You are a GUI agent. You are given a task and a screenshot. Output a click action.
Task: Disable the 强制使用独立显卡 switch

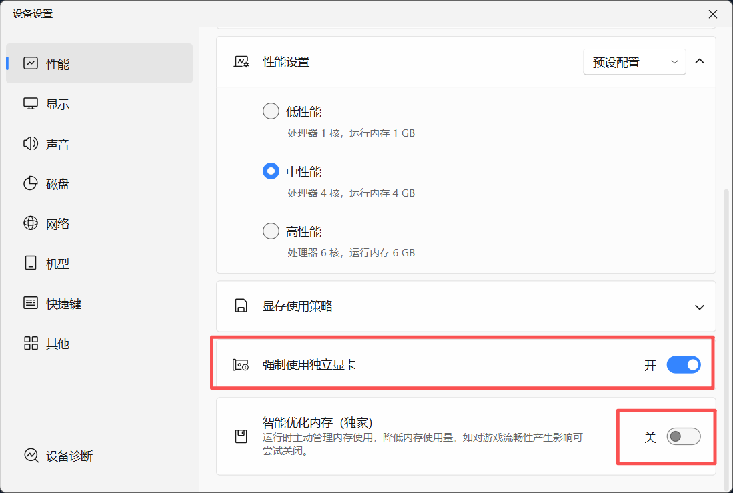point(683,364)
